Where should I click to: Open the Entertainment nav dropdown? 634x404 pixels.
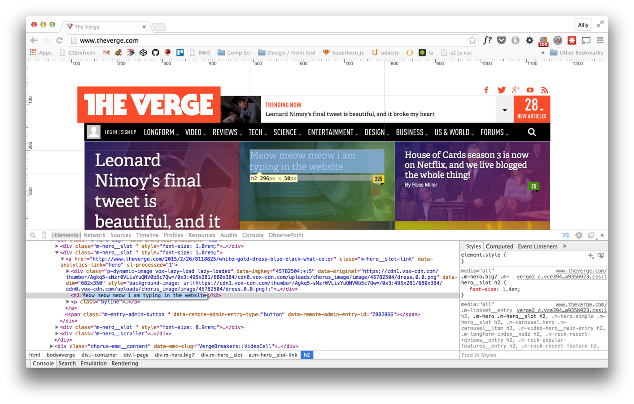tap(333, 132)
